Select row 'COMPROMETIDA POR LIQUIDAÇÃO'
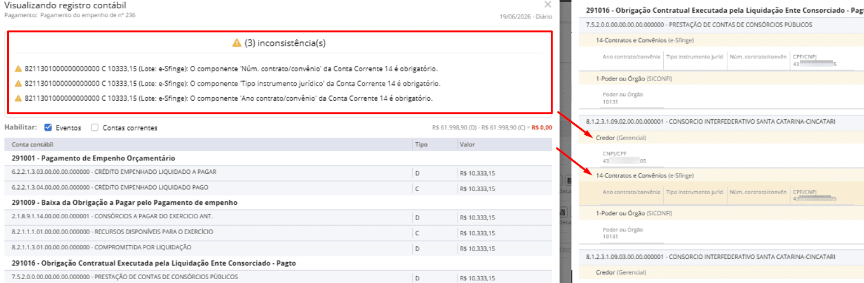 pos(278,247)
